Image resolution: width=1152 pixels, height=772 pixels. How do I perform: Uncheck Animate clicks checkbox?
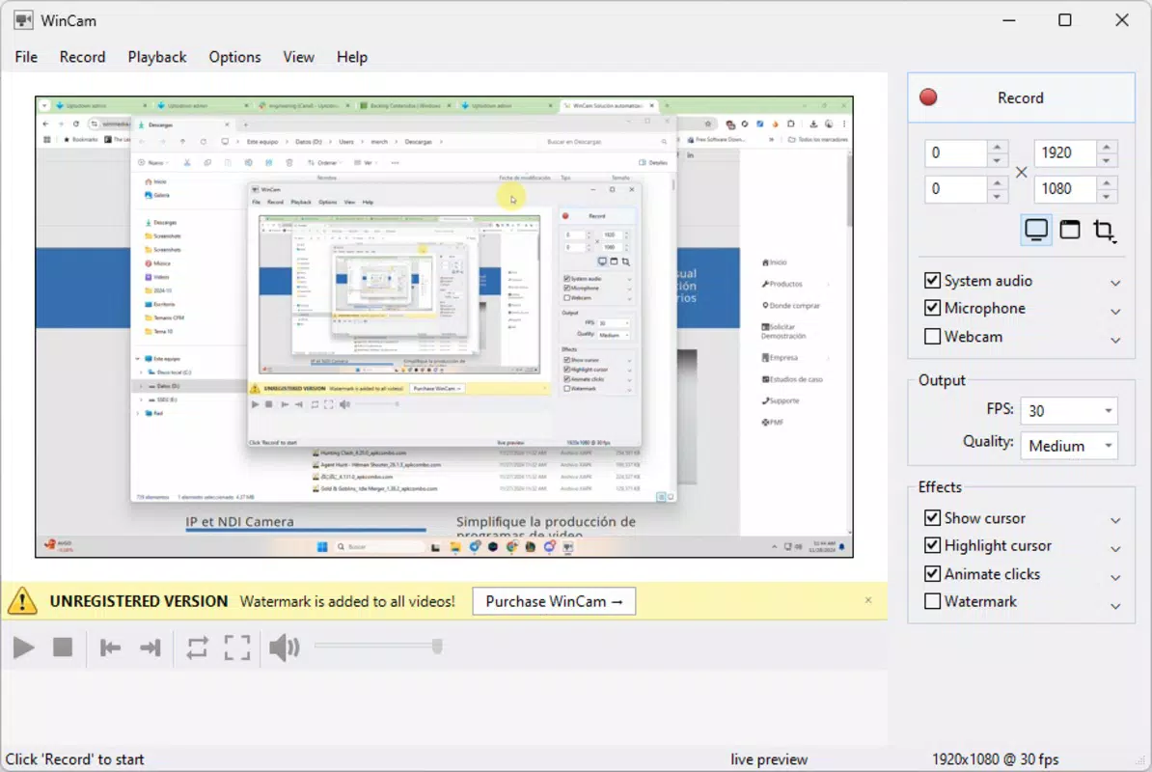click(x=932, y=573)
